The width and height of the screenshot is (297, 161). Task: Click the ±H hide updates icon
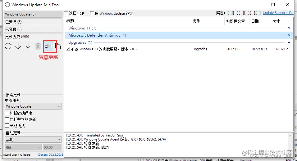[48, 46]
